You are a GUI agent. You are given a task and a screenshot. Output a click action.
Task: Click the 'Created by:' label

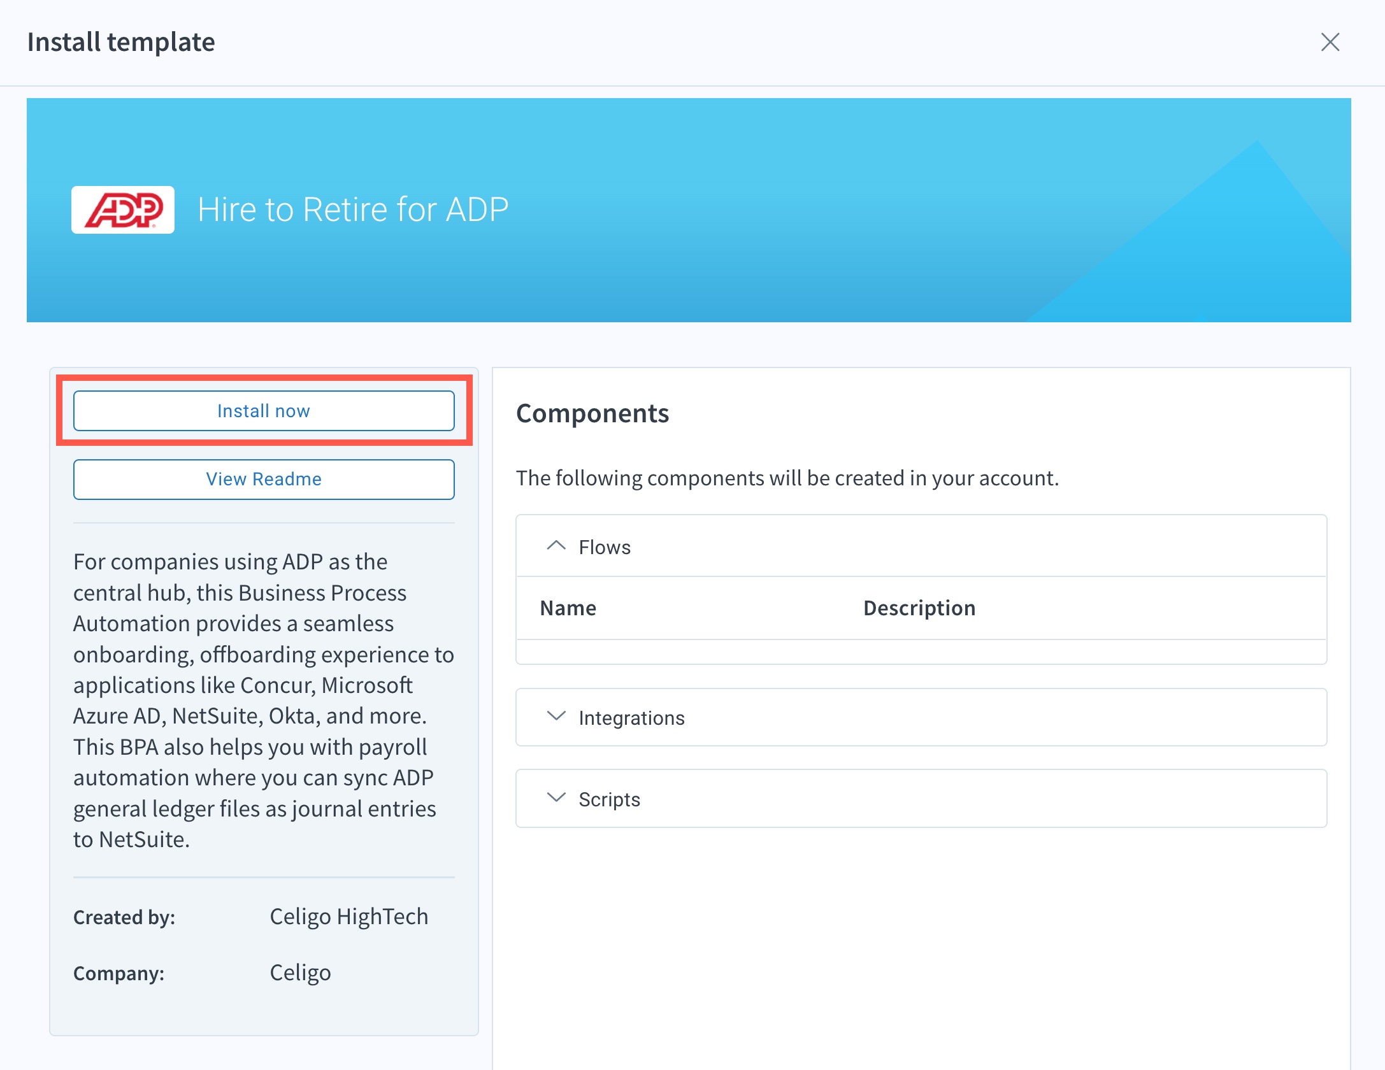(x=124, y=917)
